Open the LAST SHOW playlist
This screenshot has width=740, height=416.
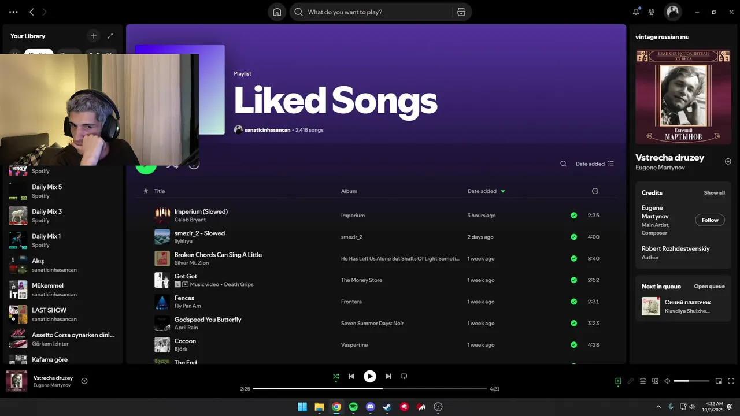coord(63,314)
